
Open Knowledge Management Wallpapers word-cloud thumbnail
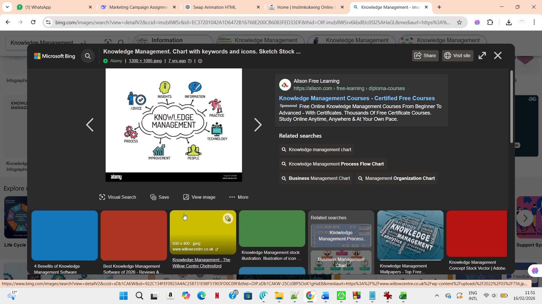click(410, 235)
